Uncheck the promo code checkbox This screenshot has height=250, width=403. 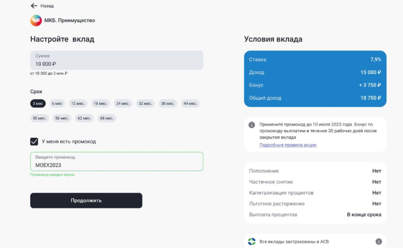point(34,142)
